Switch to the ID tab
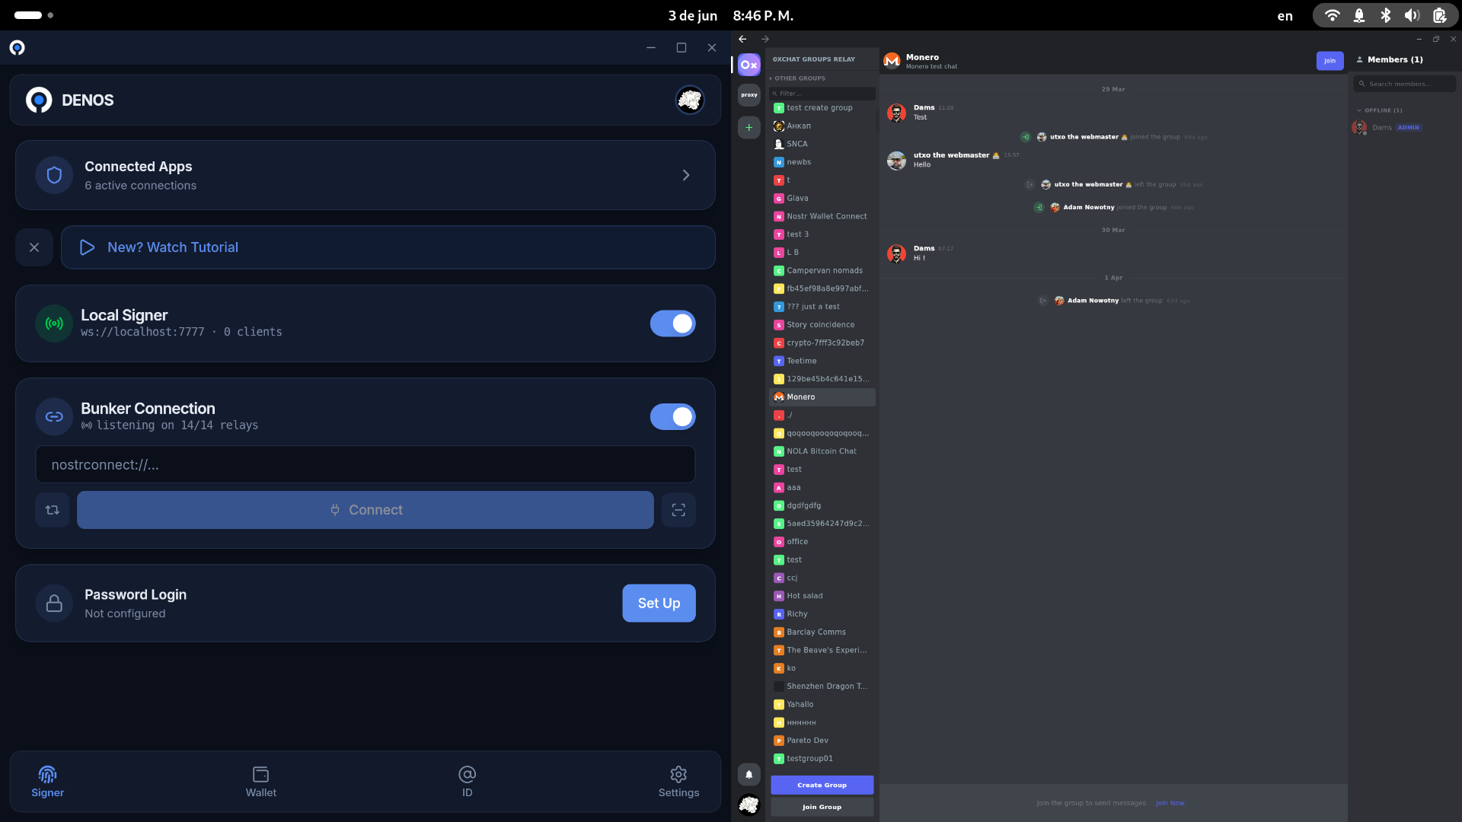 [x=467, y=782]
